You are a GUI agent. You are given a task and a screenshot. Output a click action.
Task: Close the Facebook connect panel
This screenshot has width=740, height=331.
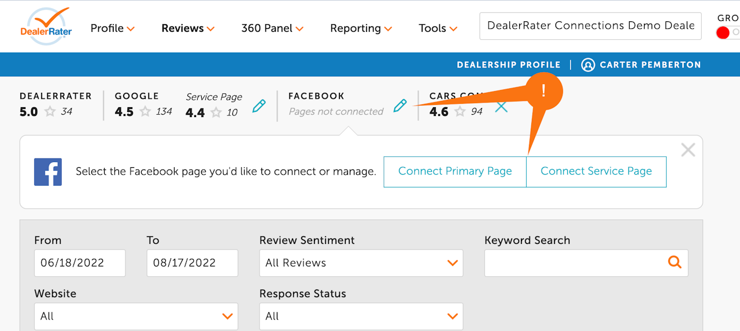688,151
